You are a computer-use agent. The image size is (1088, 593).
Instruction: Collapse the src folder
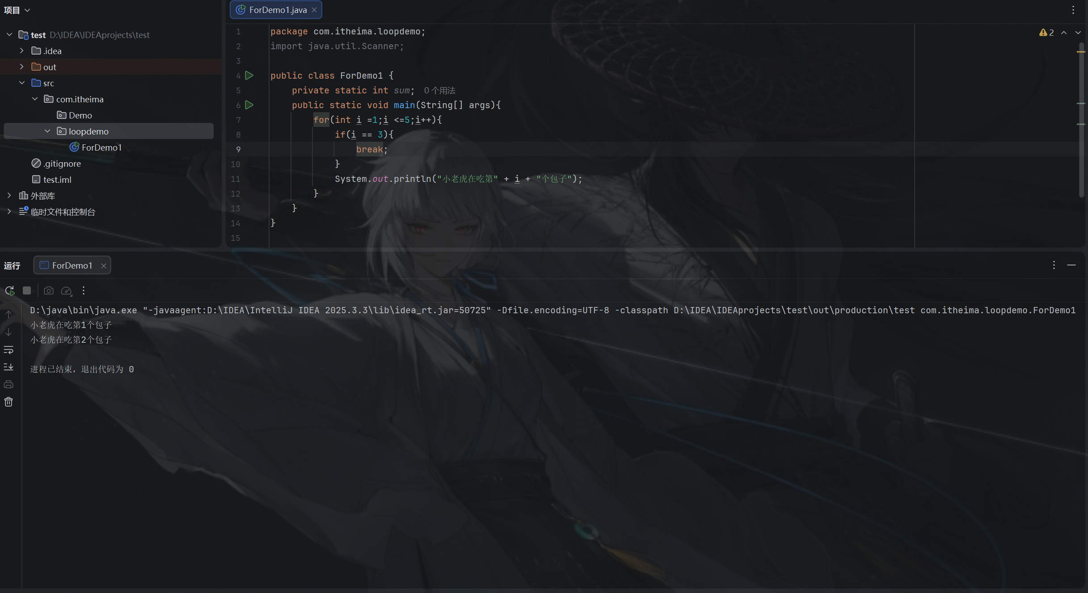(x=21, y=83)
